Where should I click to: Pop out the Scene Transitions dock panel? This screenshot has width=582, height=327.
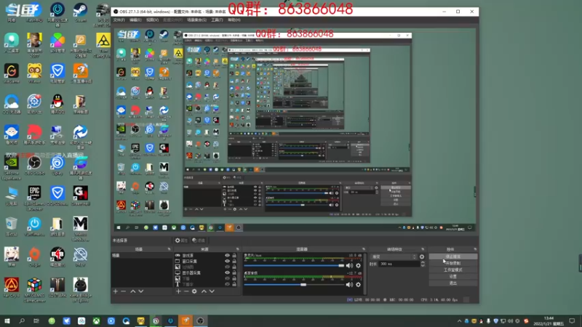click(x=423, y=249)
